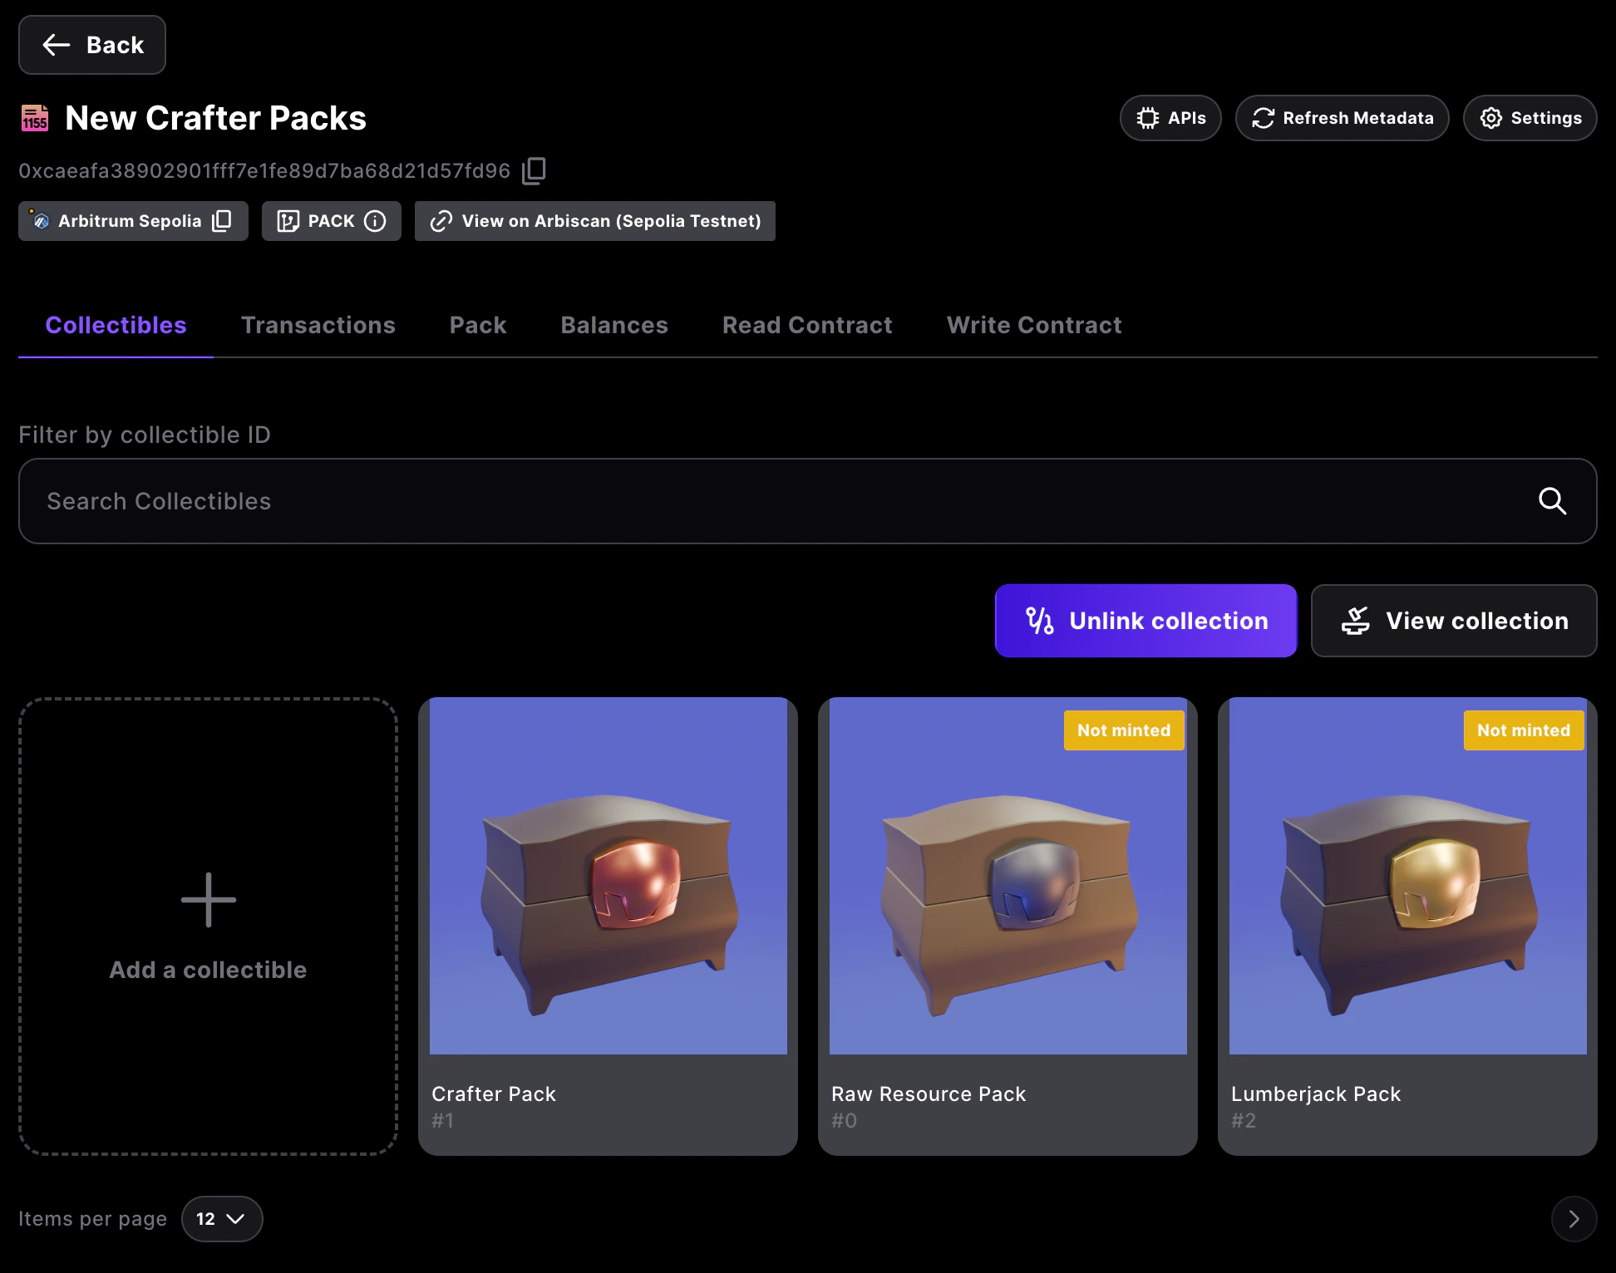Click the back arrow icon
Image resolution: width=1616 pixels, height=1273 pixels.
[x=56, y=45]
